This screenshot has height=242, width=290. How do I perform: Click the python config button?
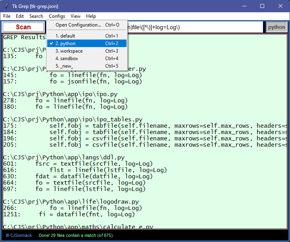point(277,27)
